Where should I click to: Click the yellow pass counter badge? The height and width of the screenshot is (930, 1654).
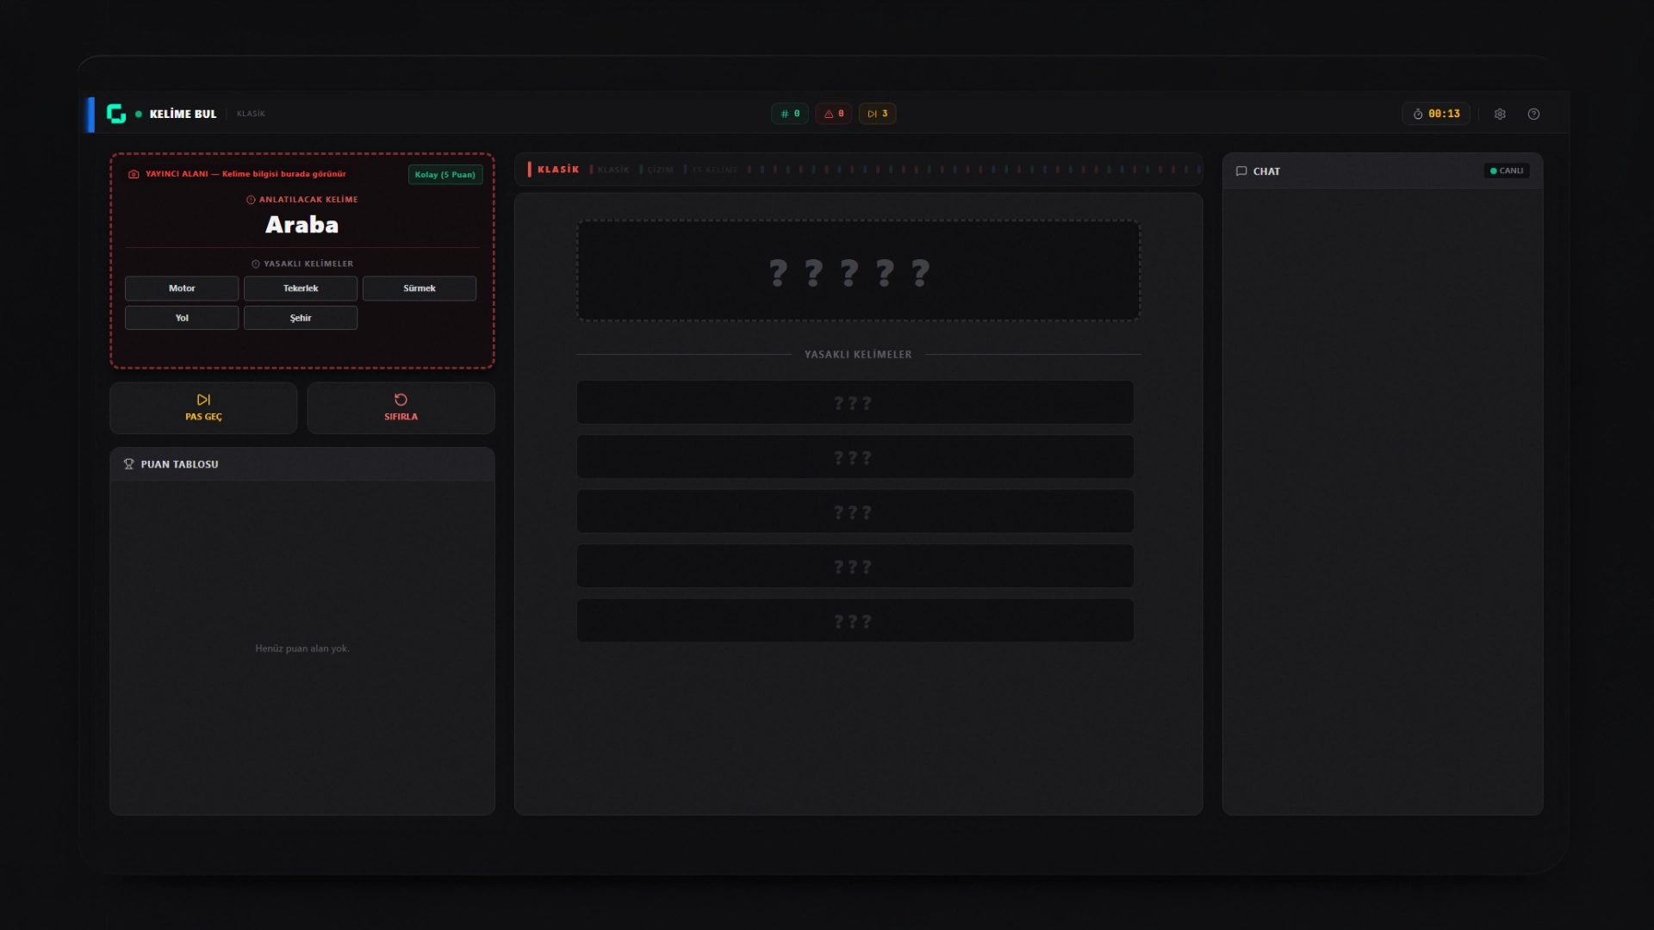pos(877,114)
